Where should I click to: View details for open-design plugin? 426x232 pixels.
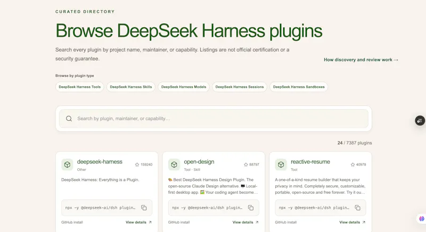(245, 222)
